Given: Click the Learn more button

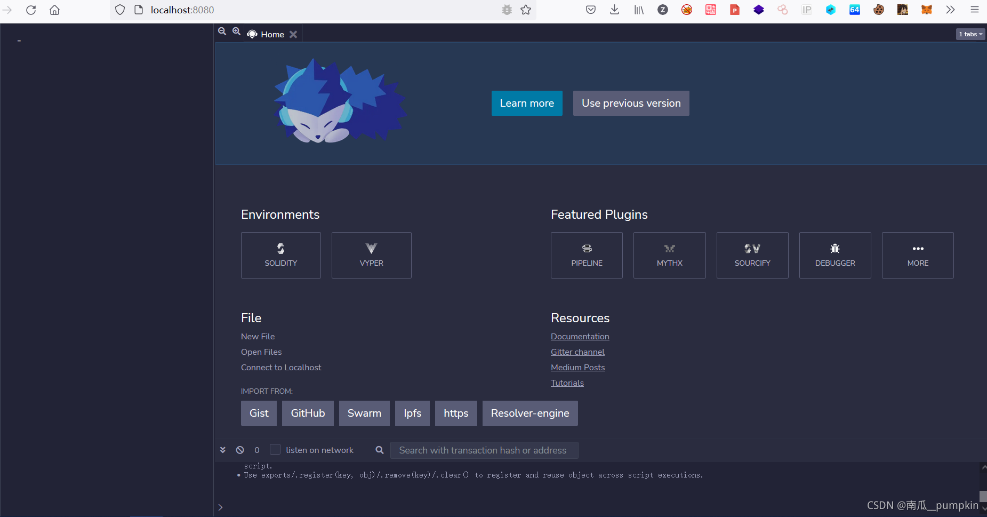Looking at the screenshot, I should (527, 103).
